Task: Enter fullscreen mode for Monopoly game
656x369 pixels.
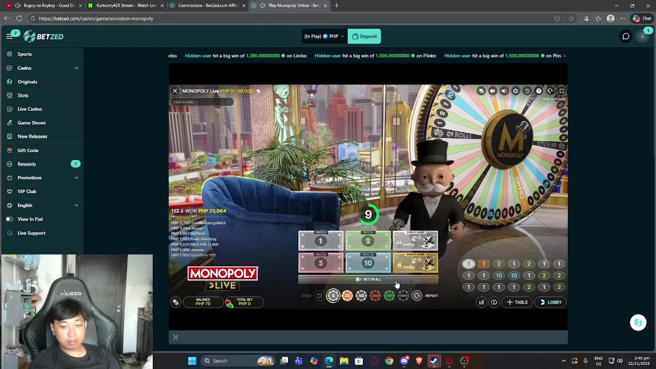Action: pyautogui.click(x=562, y=91)
